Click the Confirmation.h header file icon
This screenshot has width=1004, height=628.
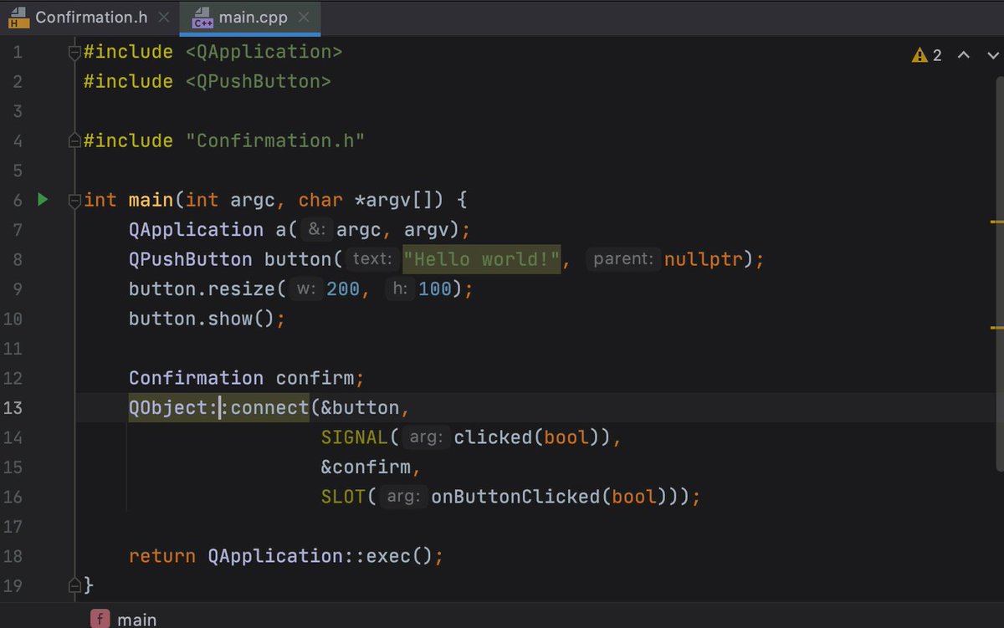[18, 18]
